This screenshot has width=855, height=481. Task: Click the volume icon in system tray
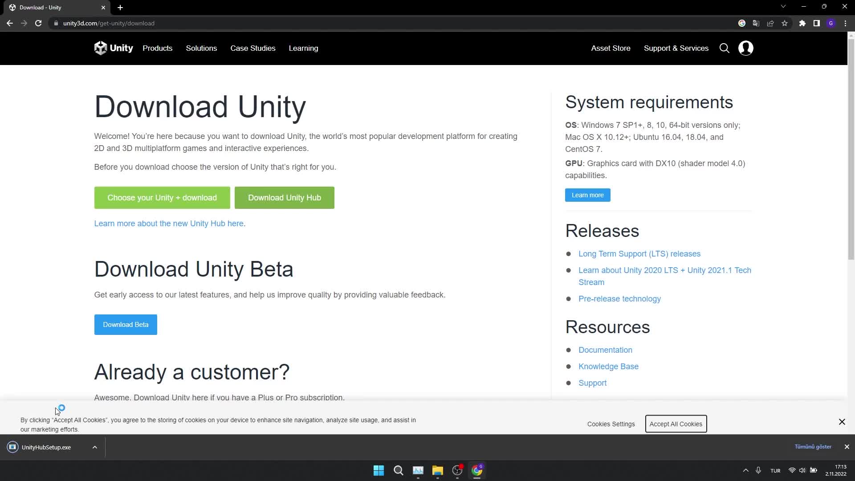coord(802,470)
